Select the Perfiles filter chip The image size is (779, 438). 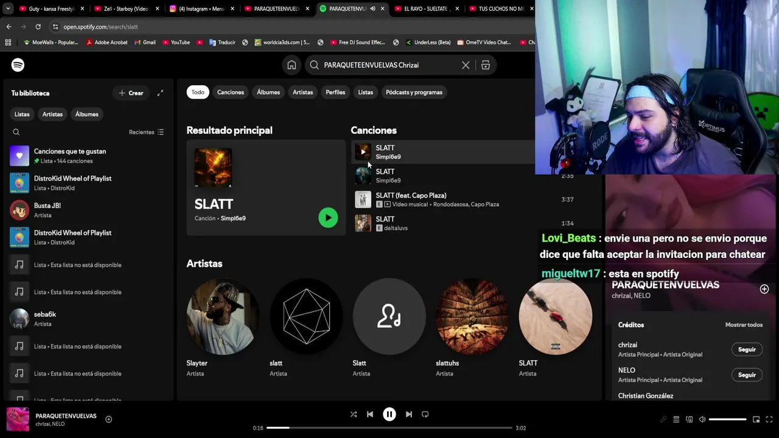pyautogui.click(x=335, y=92)
